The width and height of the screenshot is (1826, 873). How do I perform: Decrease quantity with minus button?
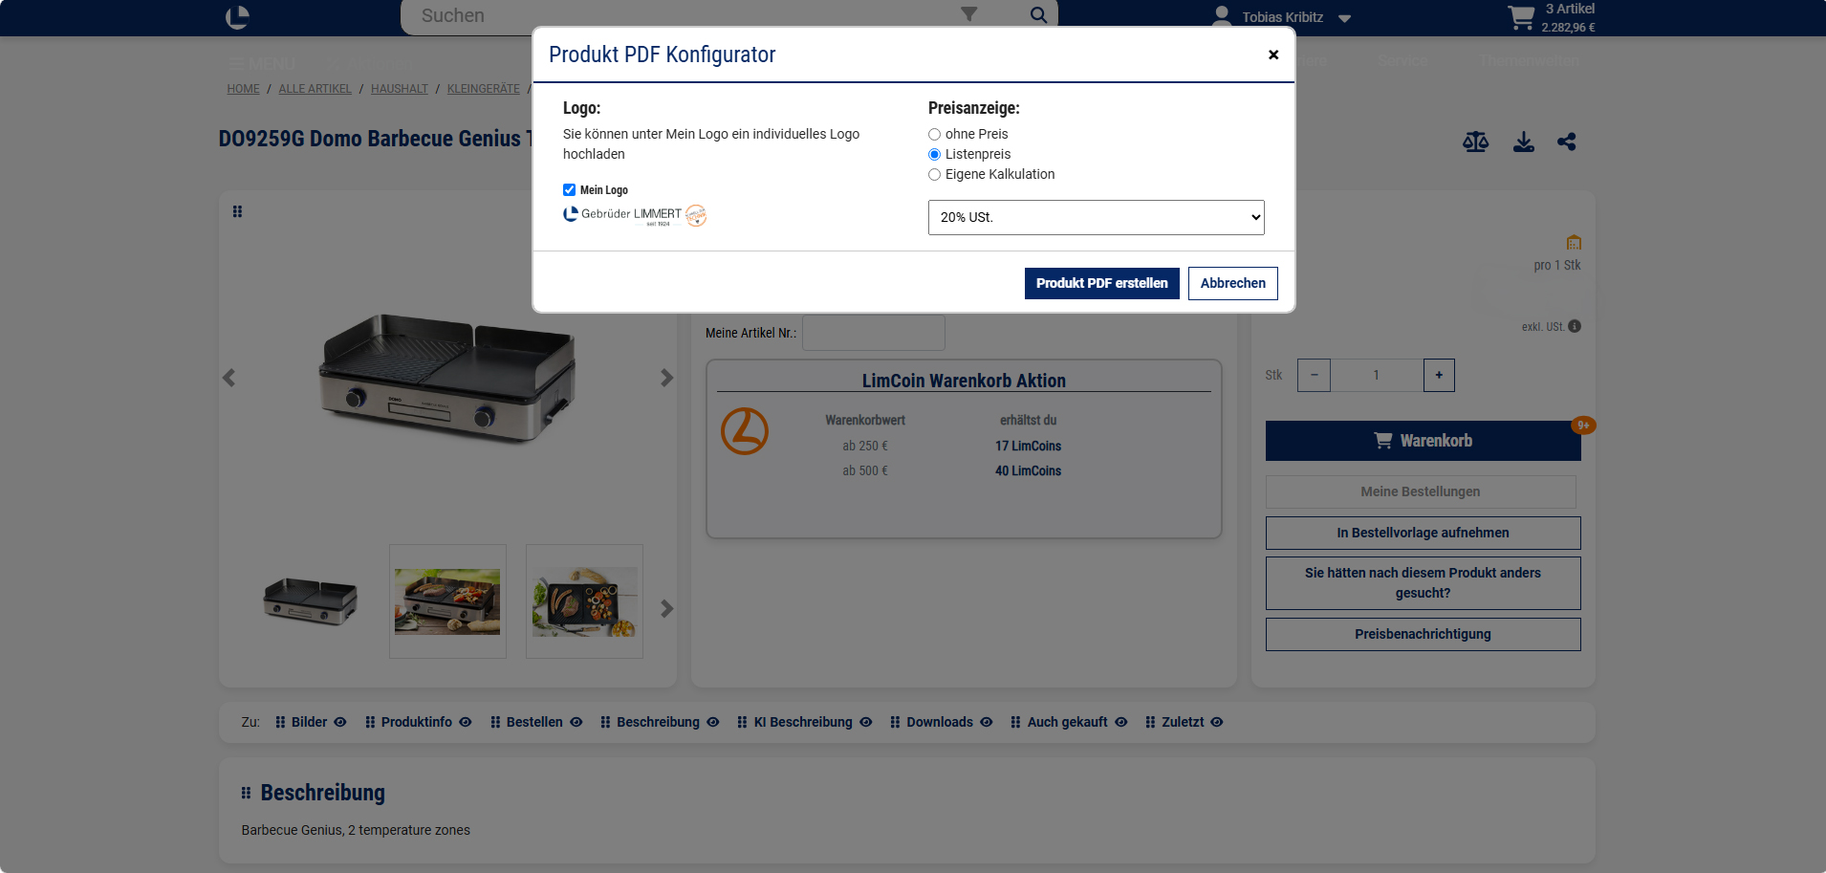[1314, 375]
